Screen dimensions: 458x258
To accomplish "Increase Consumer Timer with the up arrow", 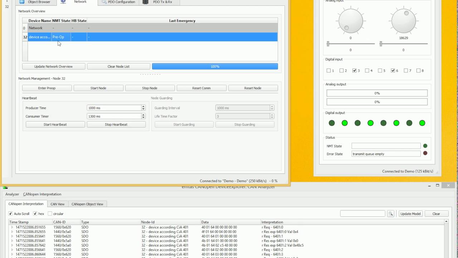I will tap(143, 115).
